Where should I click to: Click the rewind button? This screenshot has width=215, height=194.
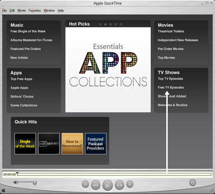pyautogui.click(x=96, y=185)
